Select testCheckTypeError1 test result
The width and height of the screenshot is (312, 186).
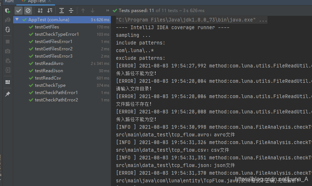[62, 34]
